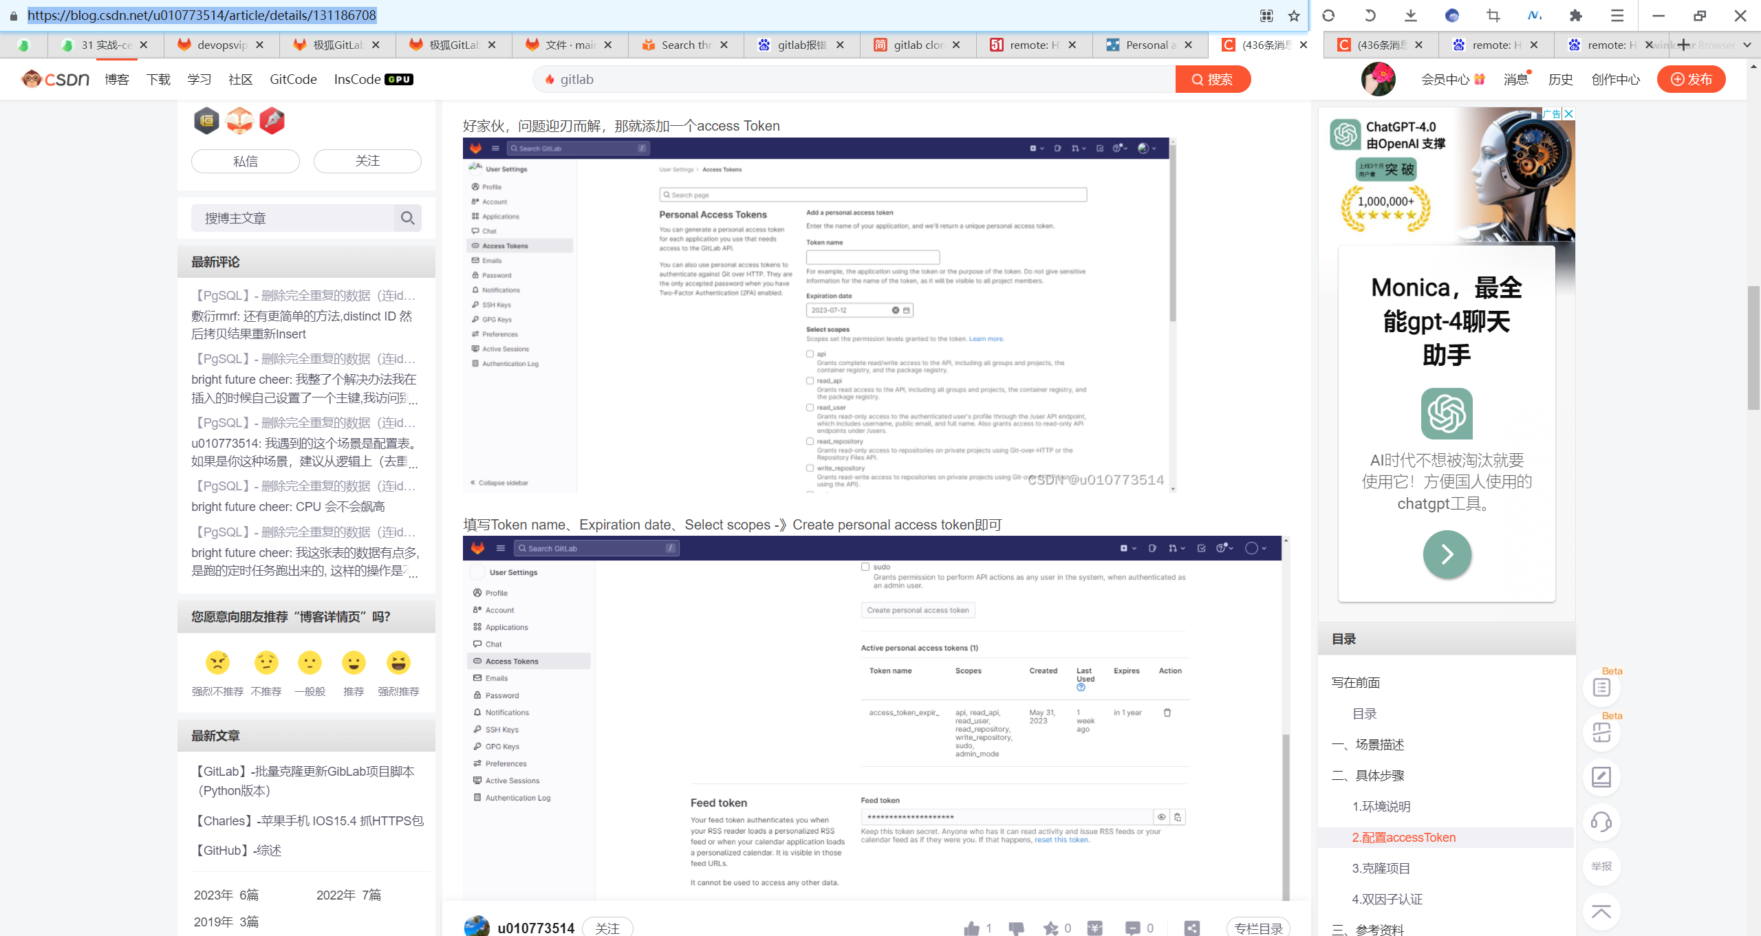Viewport: 1761px width, 936px height.
Task: Click the headset customer service icon
Action: (x=1601, y=822)
